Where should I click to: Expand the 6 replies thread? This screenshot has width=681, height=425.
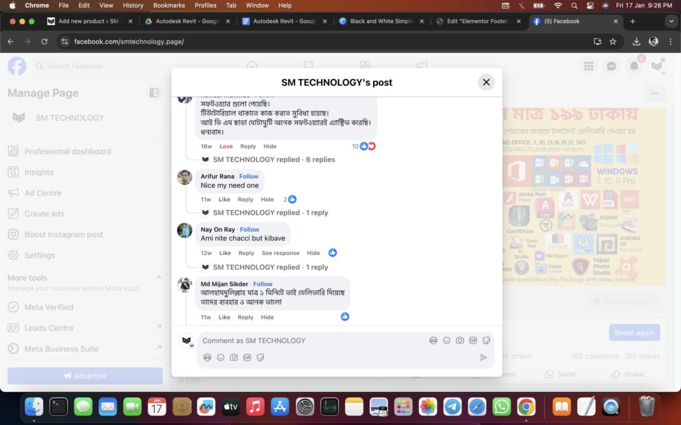click(273, 159)
